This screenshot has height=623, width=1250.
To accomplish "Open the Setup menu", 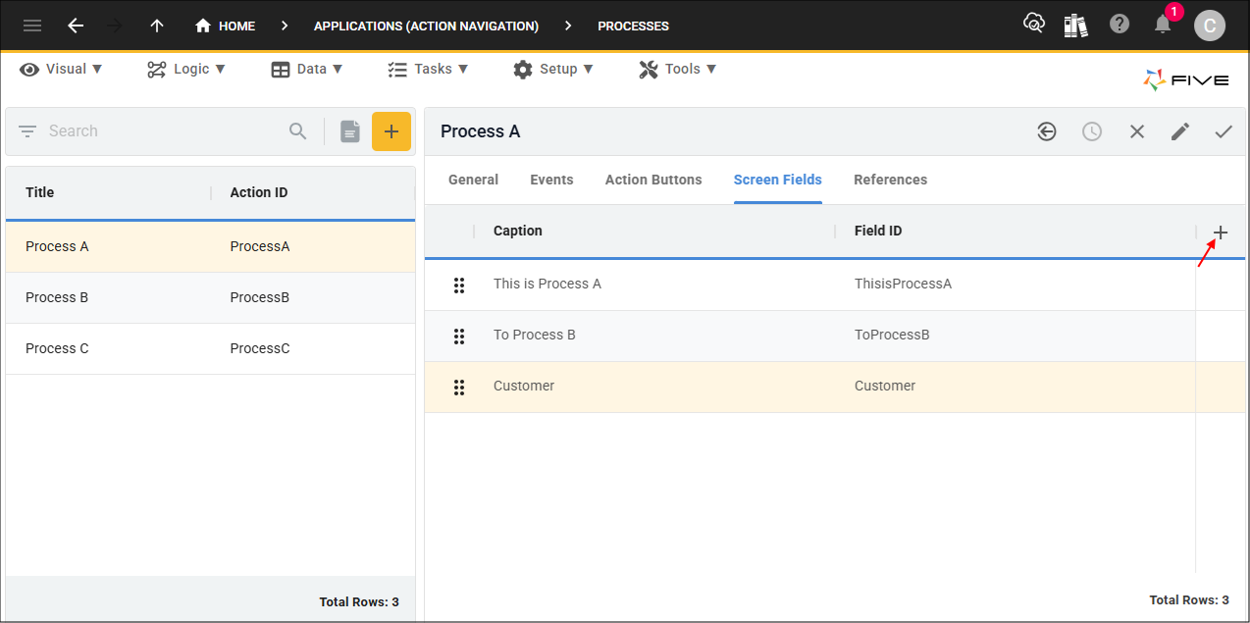I will pyautogui.click(x=553, y=69).
